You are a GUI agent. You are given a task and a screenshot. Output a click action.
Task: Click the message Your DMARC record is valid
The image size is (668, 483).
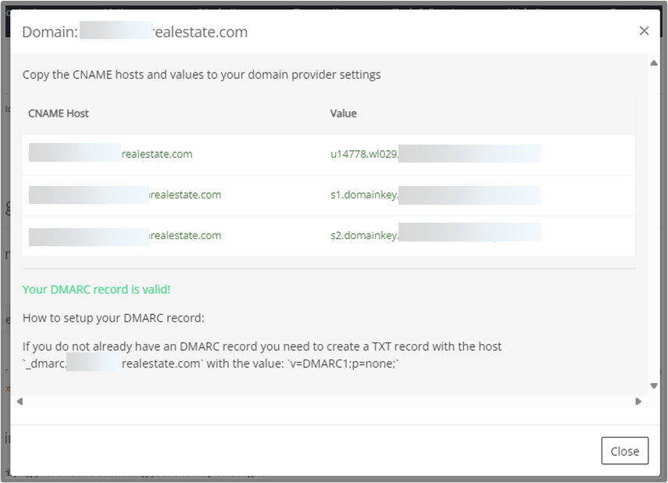tap(96, 289)
